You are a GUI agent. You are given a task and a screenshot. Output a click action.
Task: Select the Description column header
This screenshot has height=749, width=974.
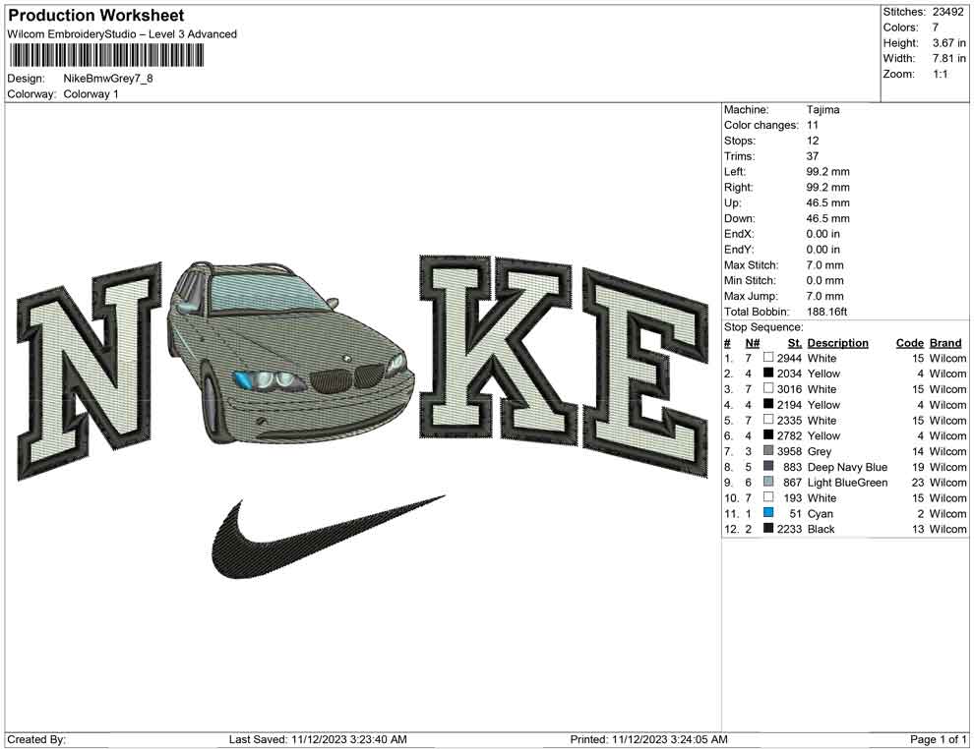click(838, 343)
